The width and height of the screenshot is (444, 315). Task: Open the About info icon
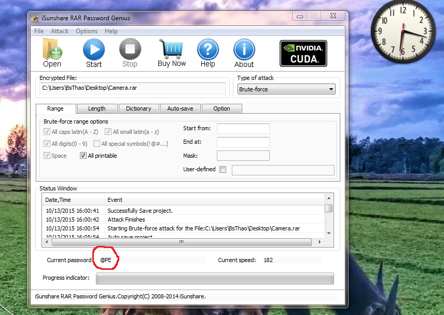click(x=244, y=50)
